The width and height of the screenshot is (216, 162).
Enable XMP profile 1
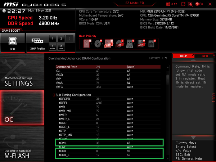52,39
